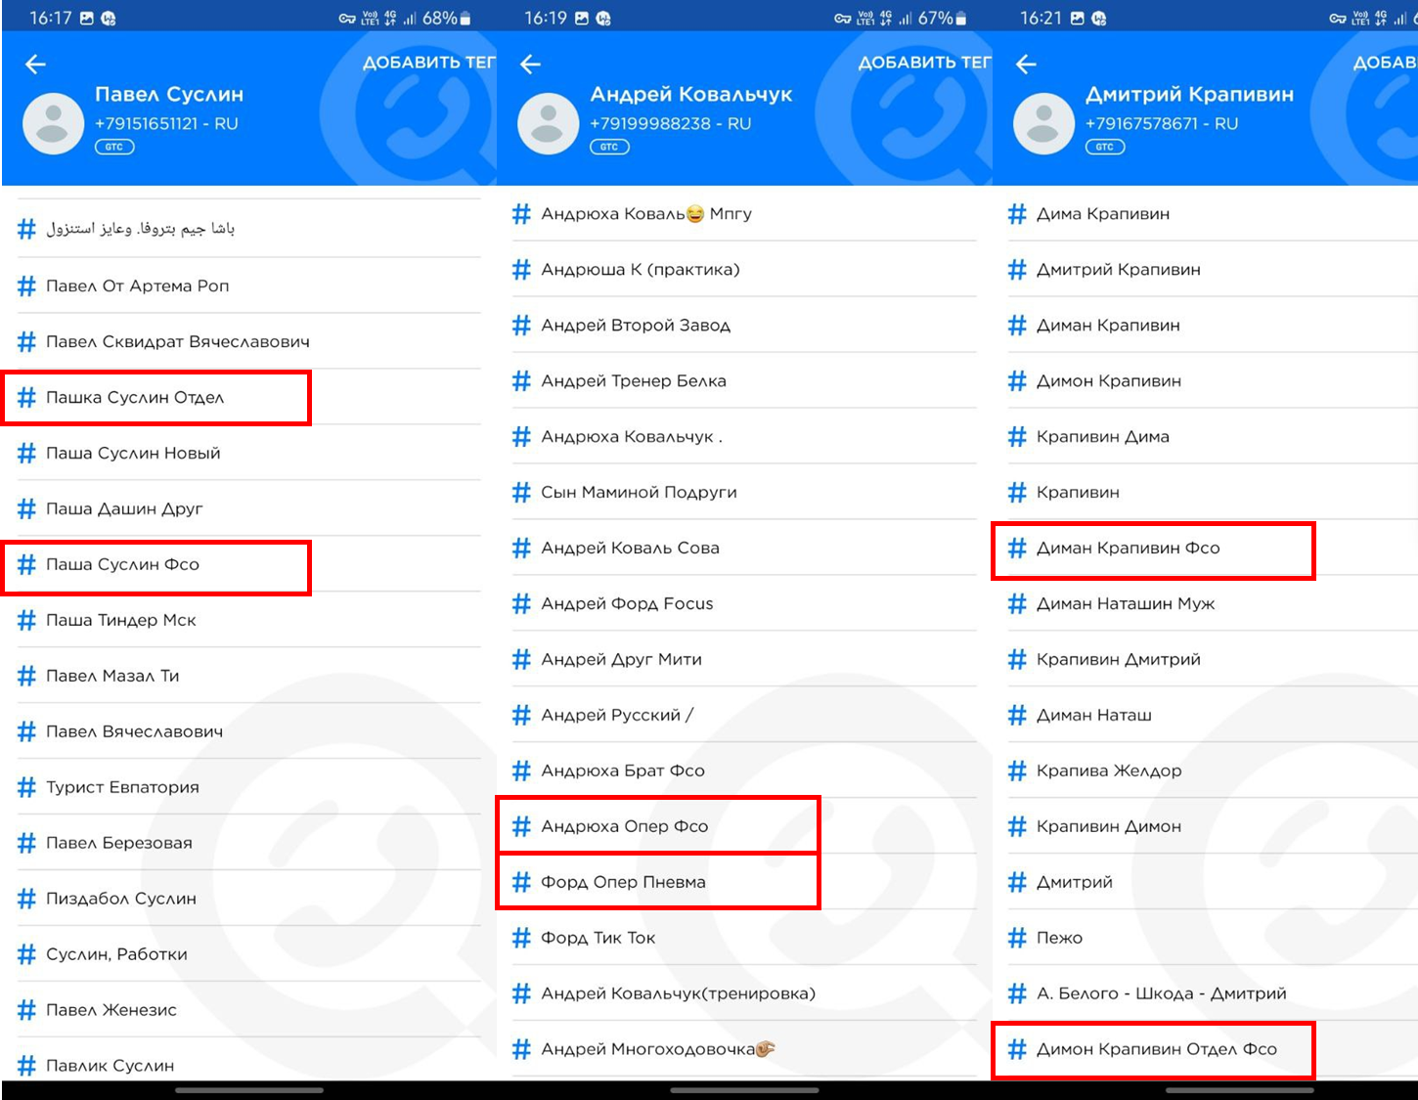Open Павел Суслин profile avatar
1418x1100 pixels.
coord(53,124)
